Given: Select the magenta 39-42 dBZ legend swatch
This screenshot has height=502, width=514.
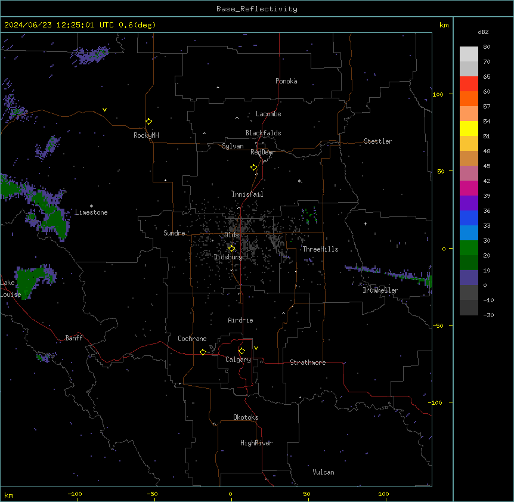Looking at the screenshot, I should point(469,188).
